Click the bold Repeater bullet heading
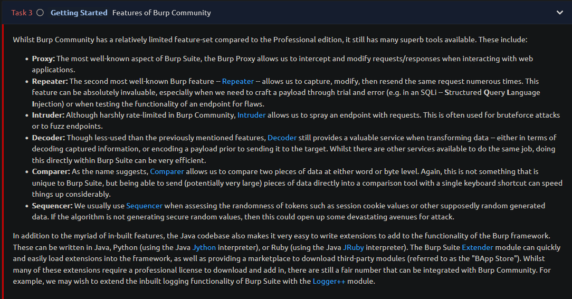Image resolution: width=572 pixels, height=299 pixels. click(x=50, y=81)
